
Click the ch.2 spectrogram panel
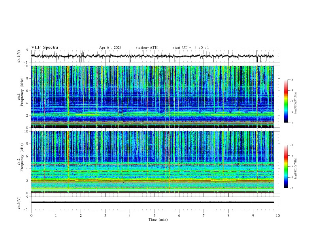click(x=153, y=162)
